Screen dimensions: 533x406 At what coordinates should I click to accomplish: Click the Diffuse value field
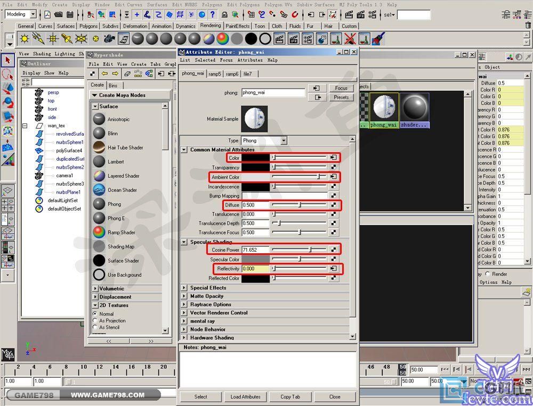255,205
